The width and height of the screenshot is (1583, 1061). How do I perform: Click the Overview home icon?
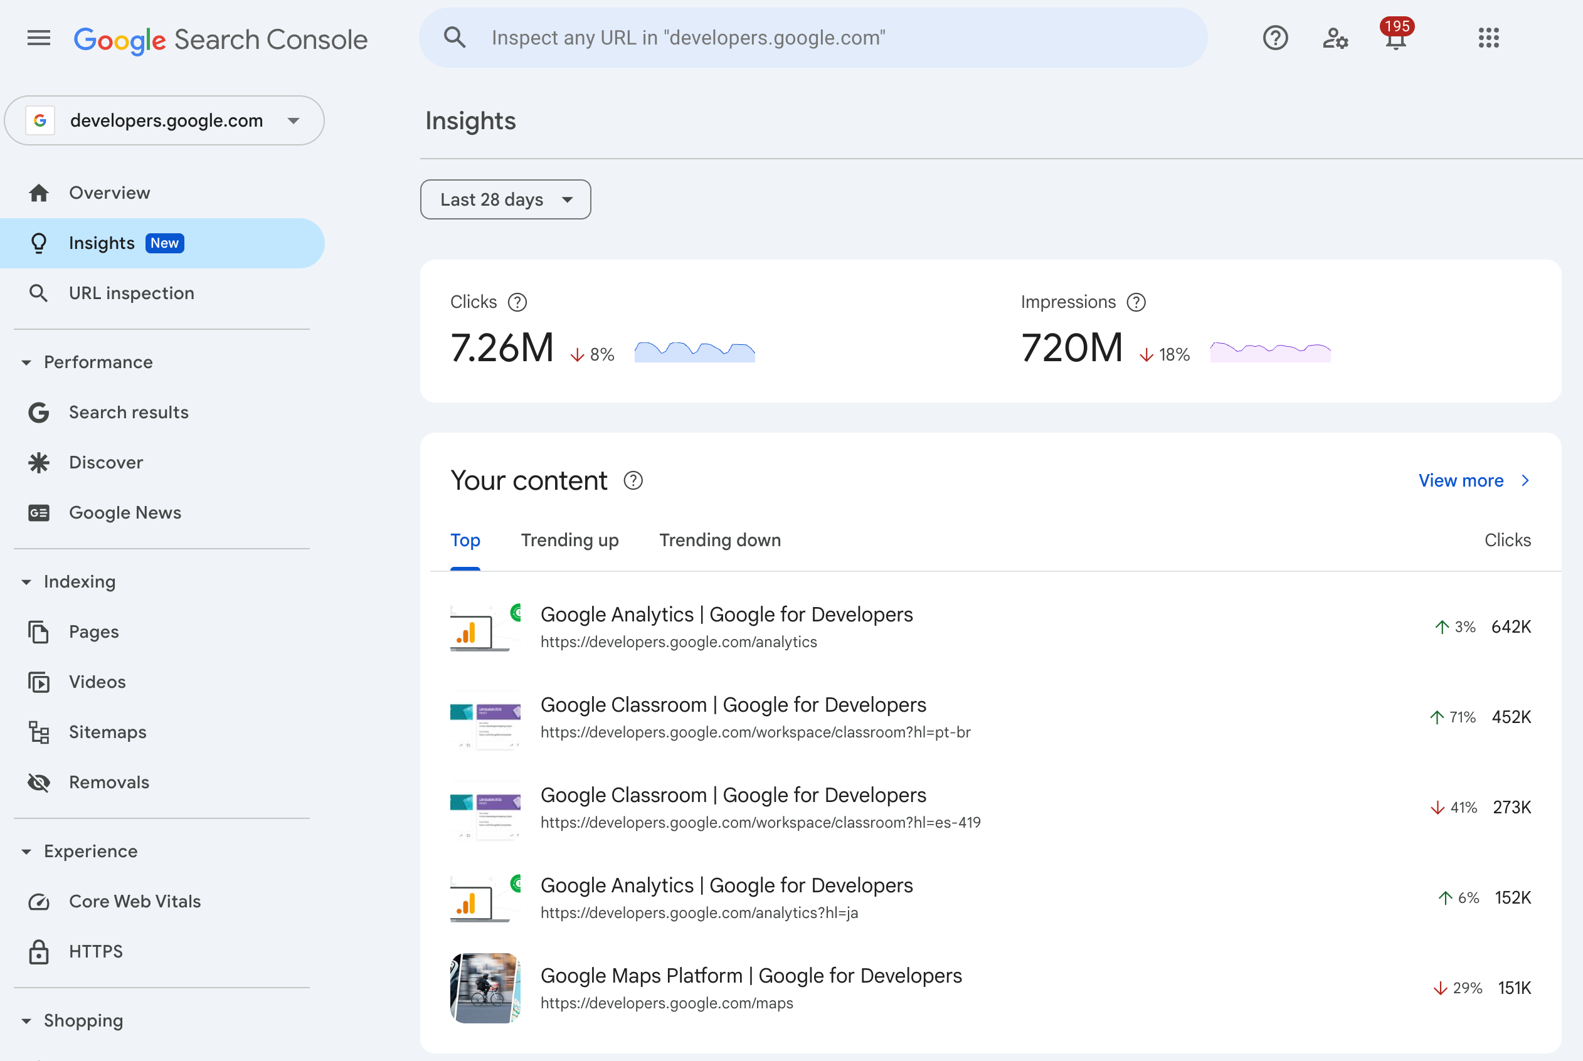(x=39, y=193)
